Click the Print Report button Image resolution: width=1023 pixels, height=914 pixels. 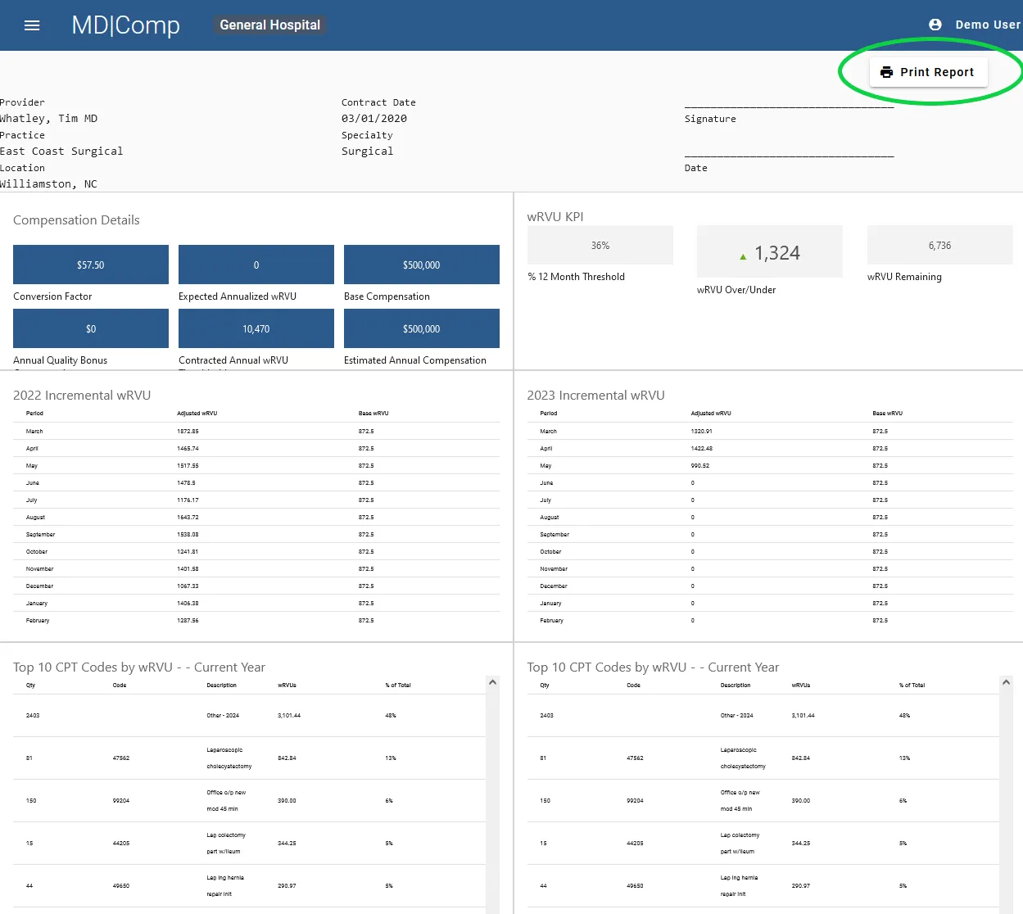click(928, 72)
